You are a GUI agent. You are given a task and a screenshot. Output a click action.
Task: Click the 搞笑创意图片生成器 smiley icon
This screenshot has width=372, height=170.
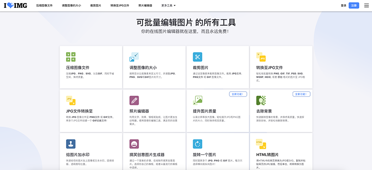point(134,144)
